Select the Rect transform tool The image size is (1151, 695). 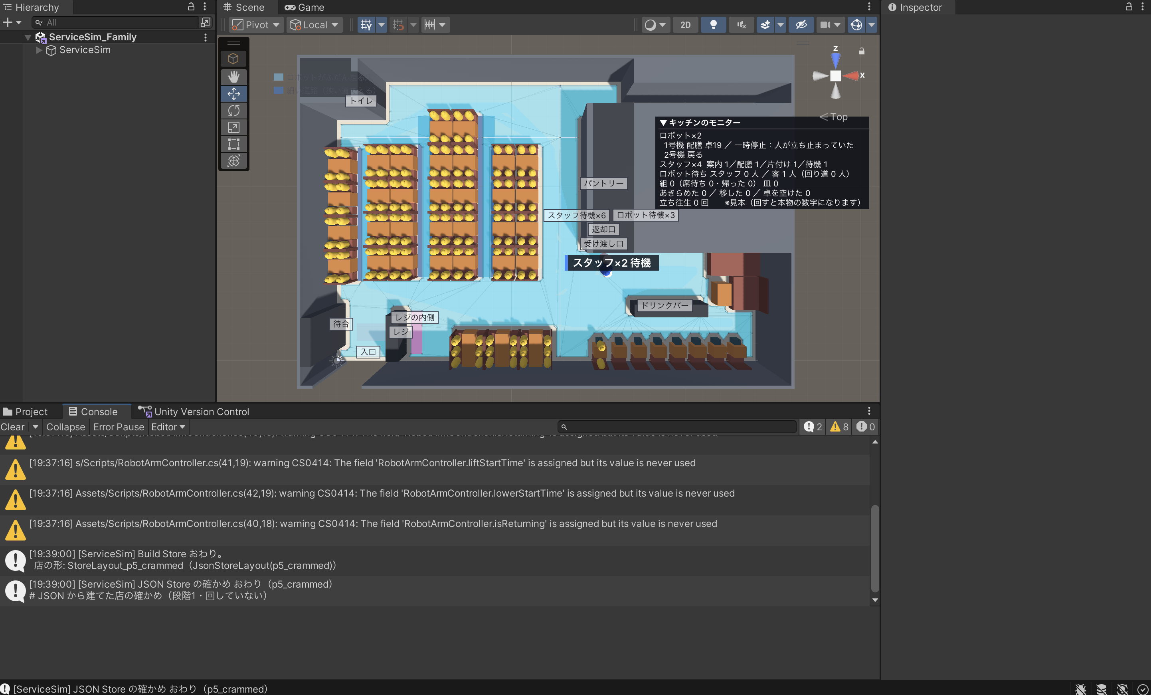(x=233, y=144)
